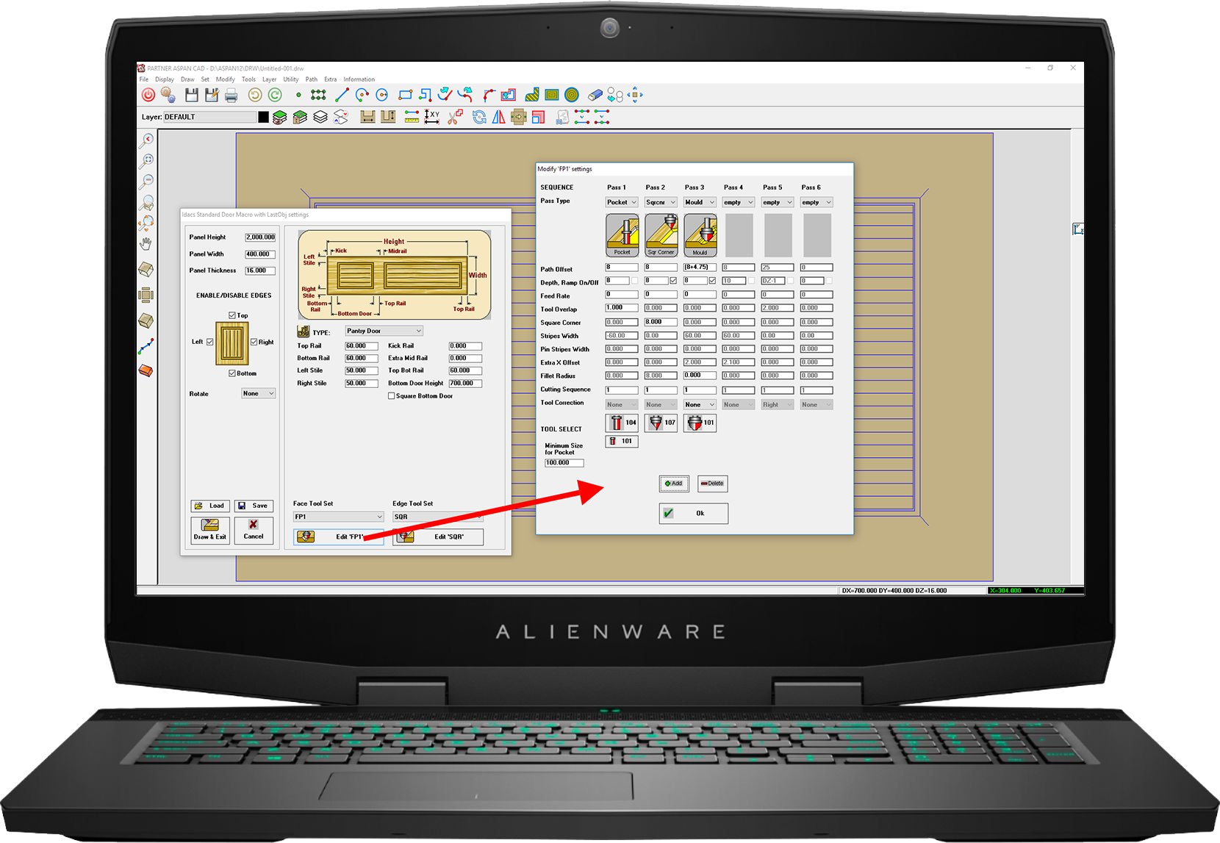
Task: Open the Information menu
Action: [x=359, y=79]
